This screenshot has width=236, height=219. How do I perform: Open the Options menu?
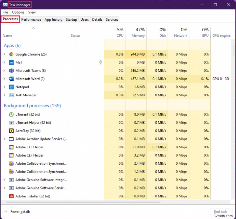click(18, 12)
